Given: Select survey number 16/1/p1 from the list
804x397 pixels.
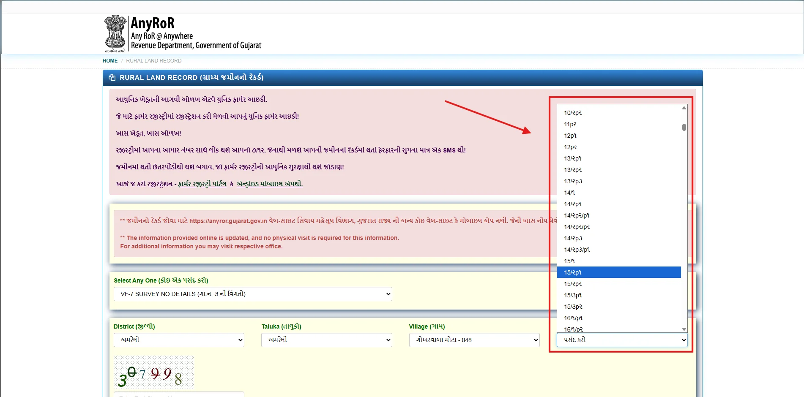Looking at the screenshot, I should point(592,318).
